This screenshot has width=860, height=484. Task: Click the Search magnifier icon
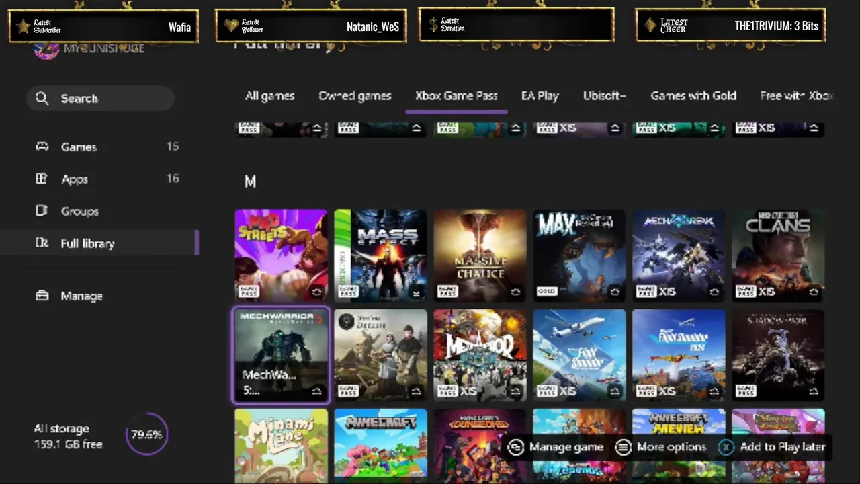coord(42,99)
